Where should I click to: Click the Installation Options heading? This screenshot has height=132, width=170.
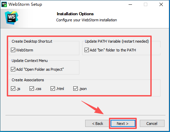click(75, 14)
